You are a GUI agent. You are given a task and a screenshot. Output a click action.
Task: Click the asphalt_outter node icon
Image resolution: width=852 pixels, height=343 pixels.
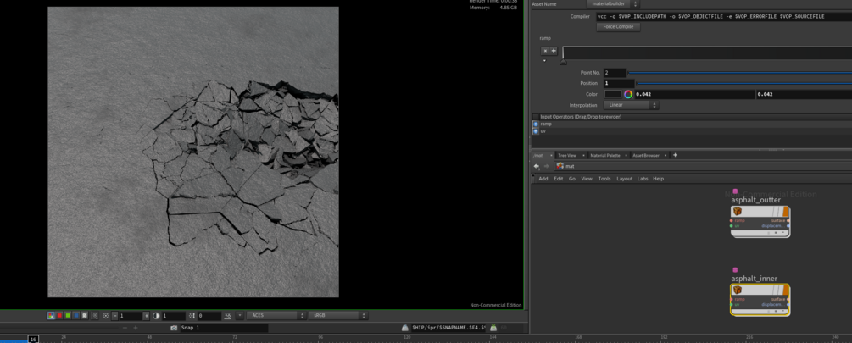coord(738,212)
